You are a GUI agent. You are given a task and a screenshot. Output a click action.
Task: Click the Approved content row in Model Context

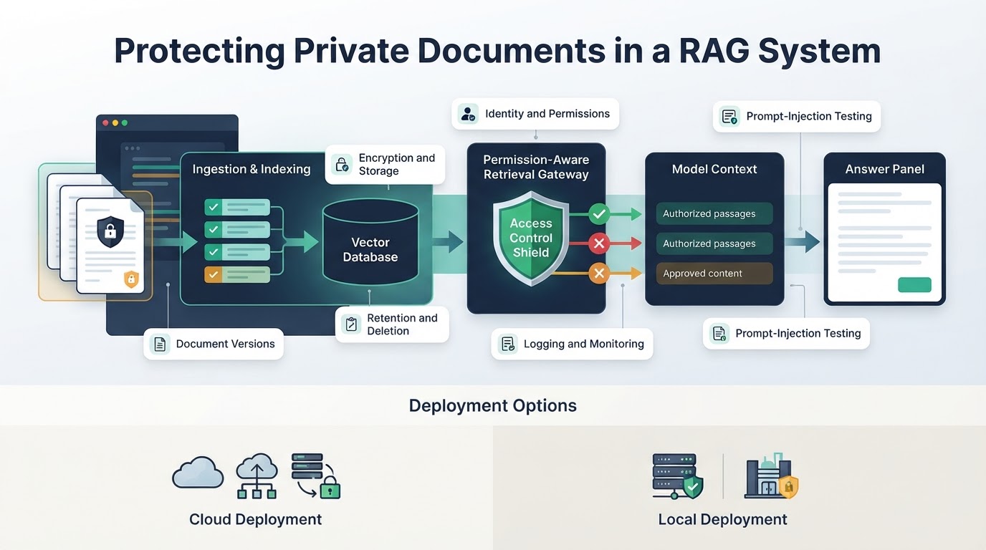[714, 274]
